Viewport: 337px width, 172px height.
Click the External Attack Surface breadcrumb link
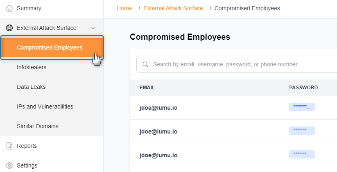click(x=173, y=8)
